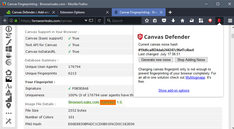
Task: Click Stop Adding Noise button
Action: 191,60
